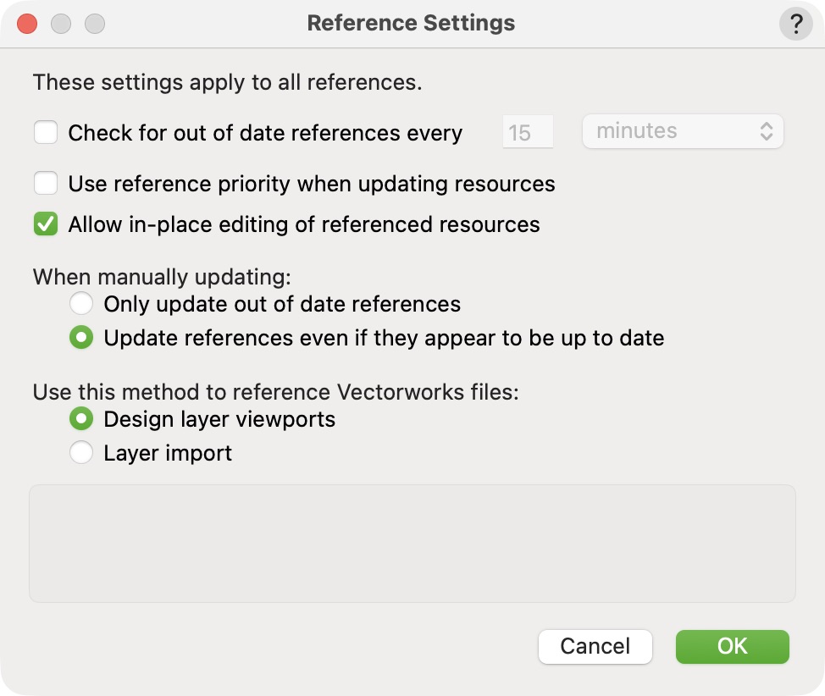The height and width of the screenshot is (696, 825).
Task: Choose Layer import radio option
Action: coord(81,452)
